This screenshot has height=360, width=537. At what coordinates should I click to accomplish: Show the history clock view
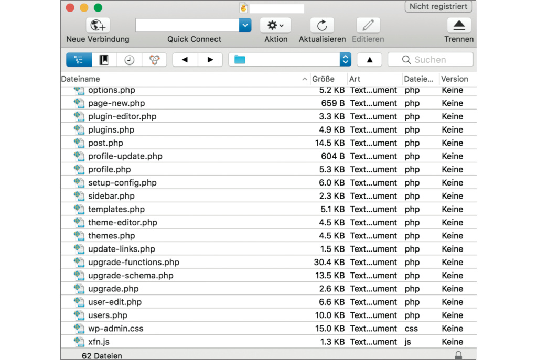pyautogui.click(x=129, y=60)
